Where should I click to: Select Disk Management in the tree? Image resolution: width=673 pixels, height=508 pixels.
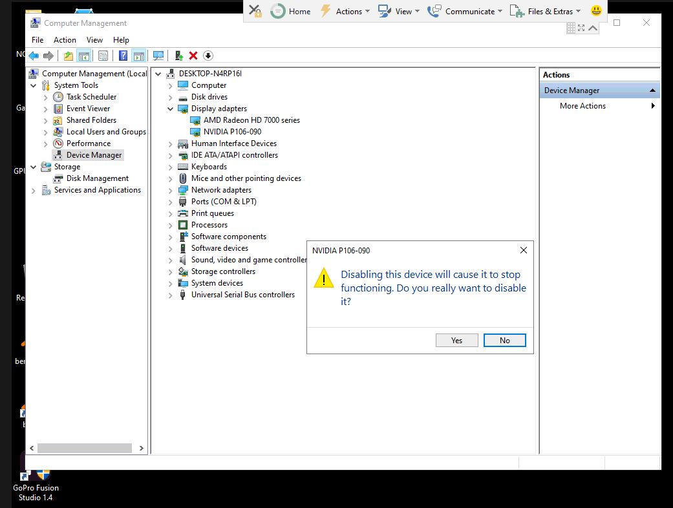[x=98, y=178]
